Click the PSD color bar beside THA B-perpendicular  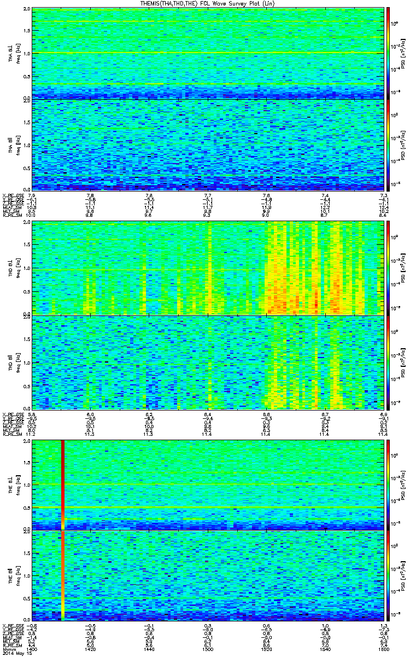(388, 53)
